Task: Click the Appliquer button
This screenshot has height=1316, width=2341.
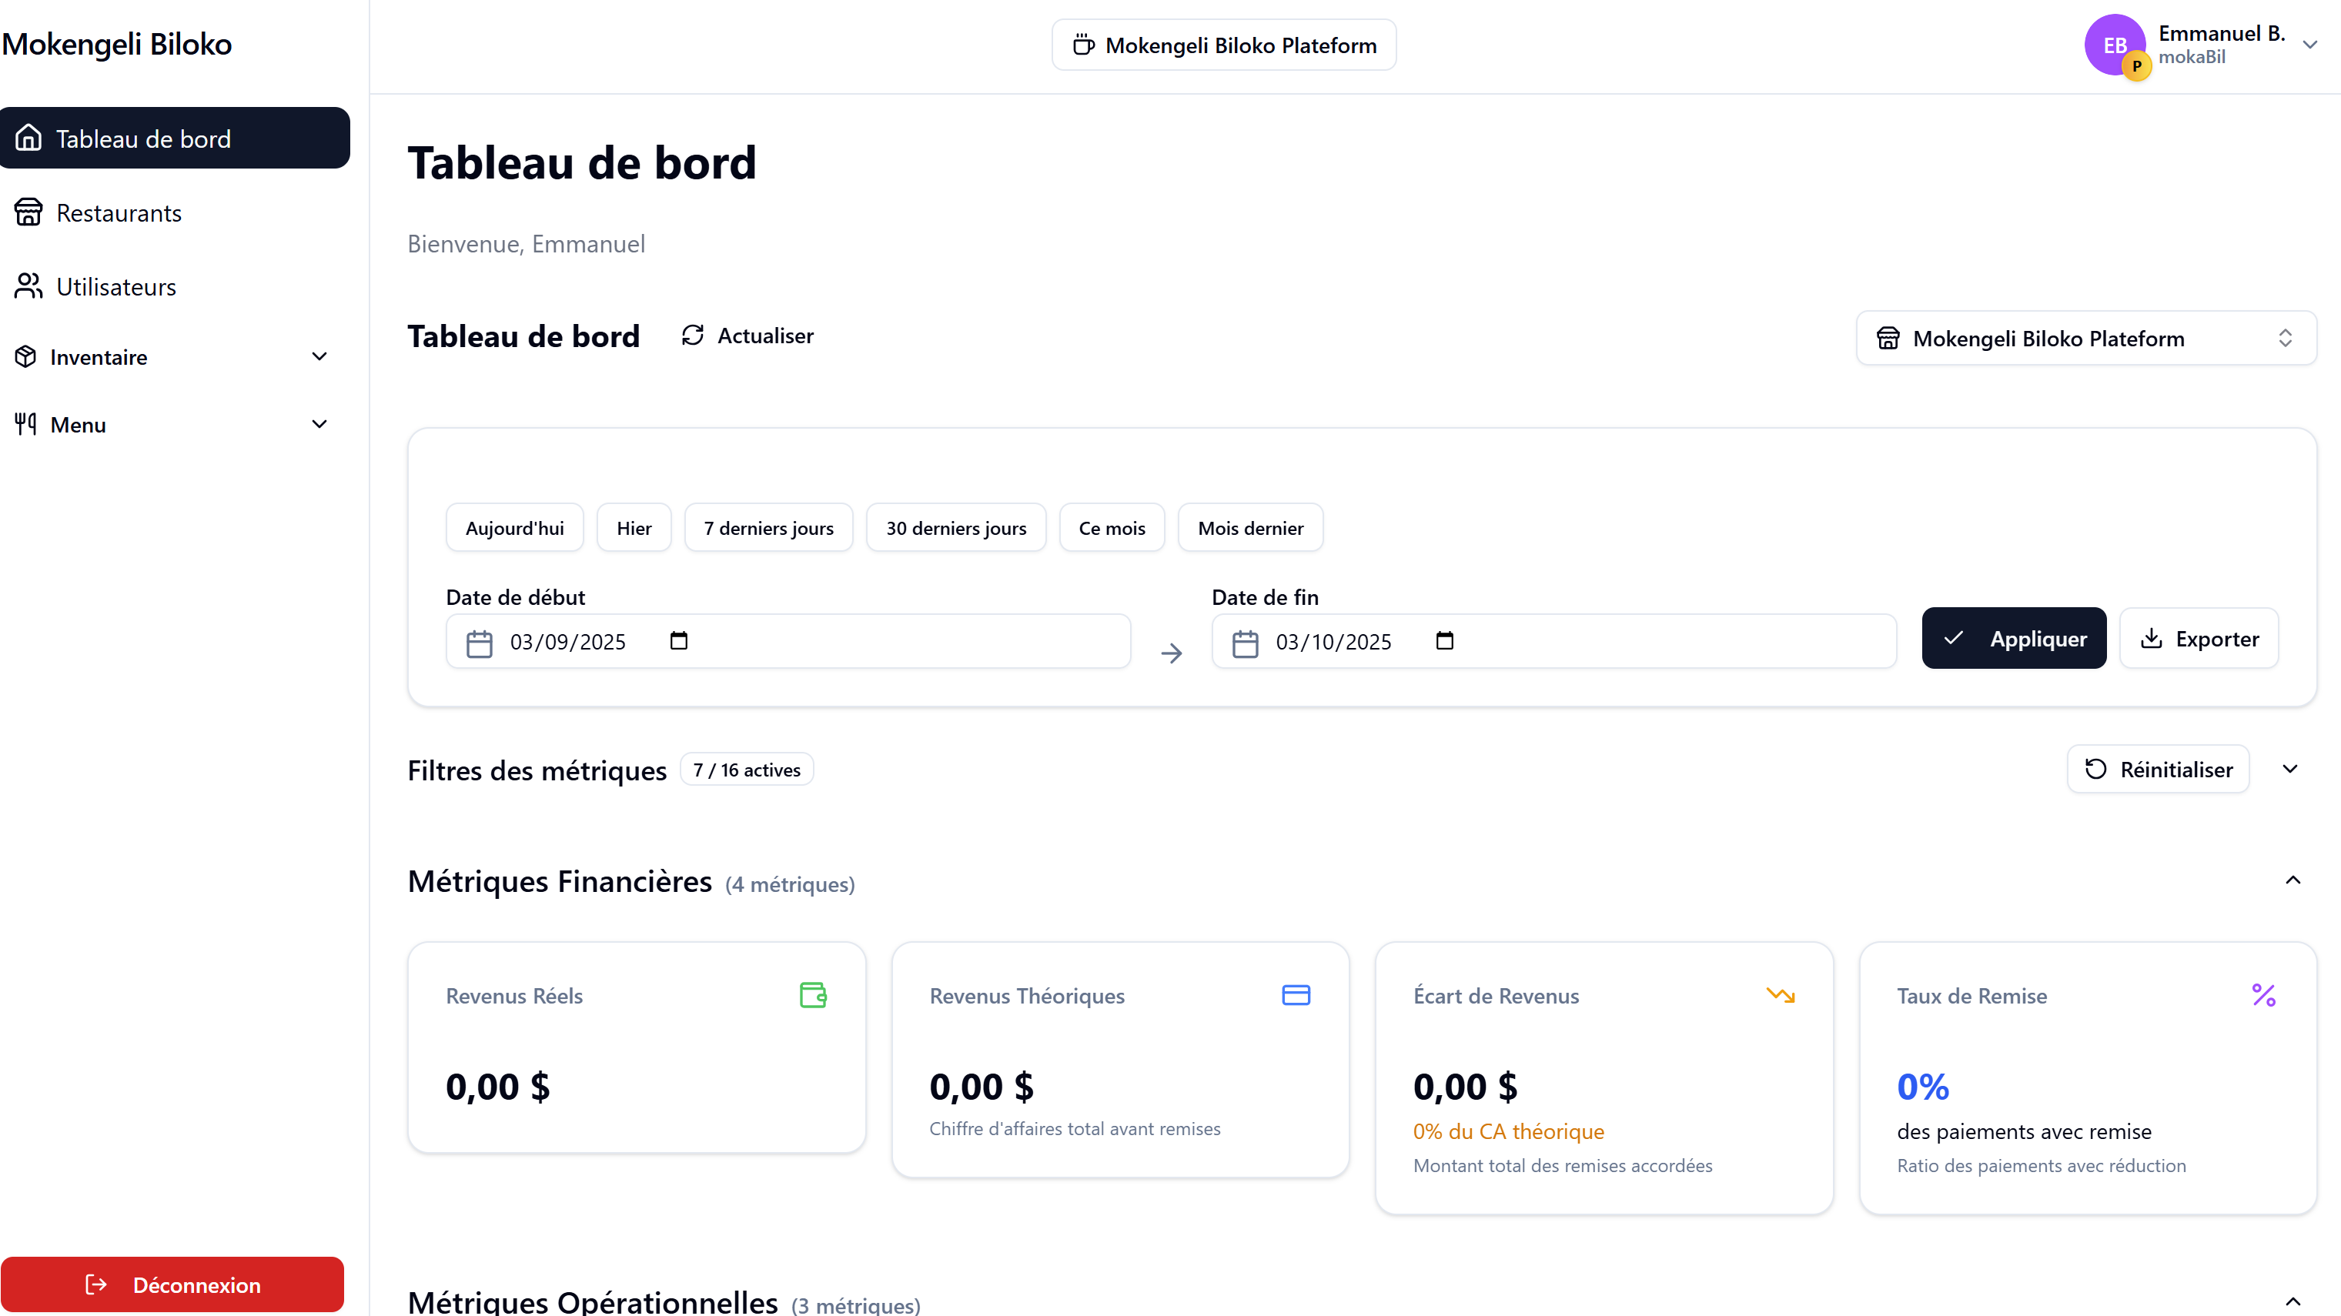Action: [2013, 639]
